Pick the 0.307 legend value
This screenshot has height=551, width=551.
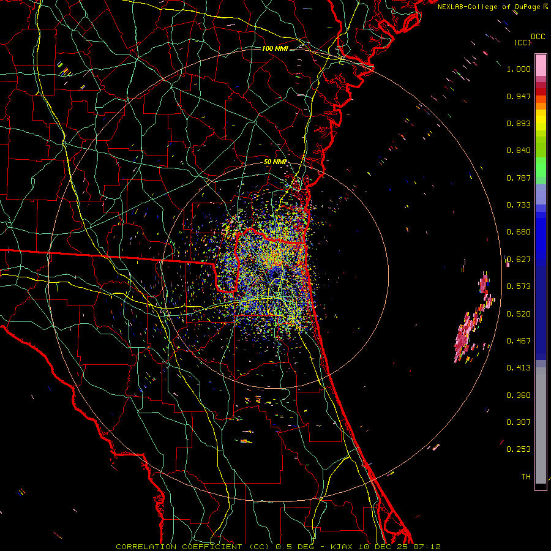519,422
